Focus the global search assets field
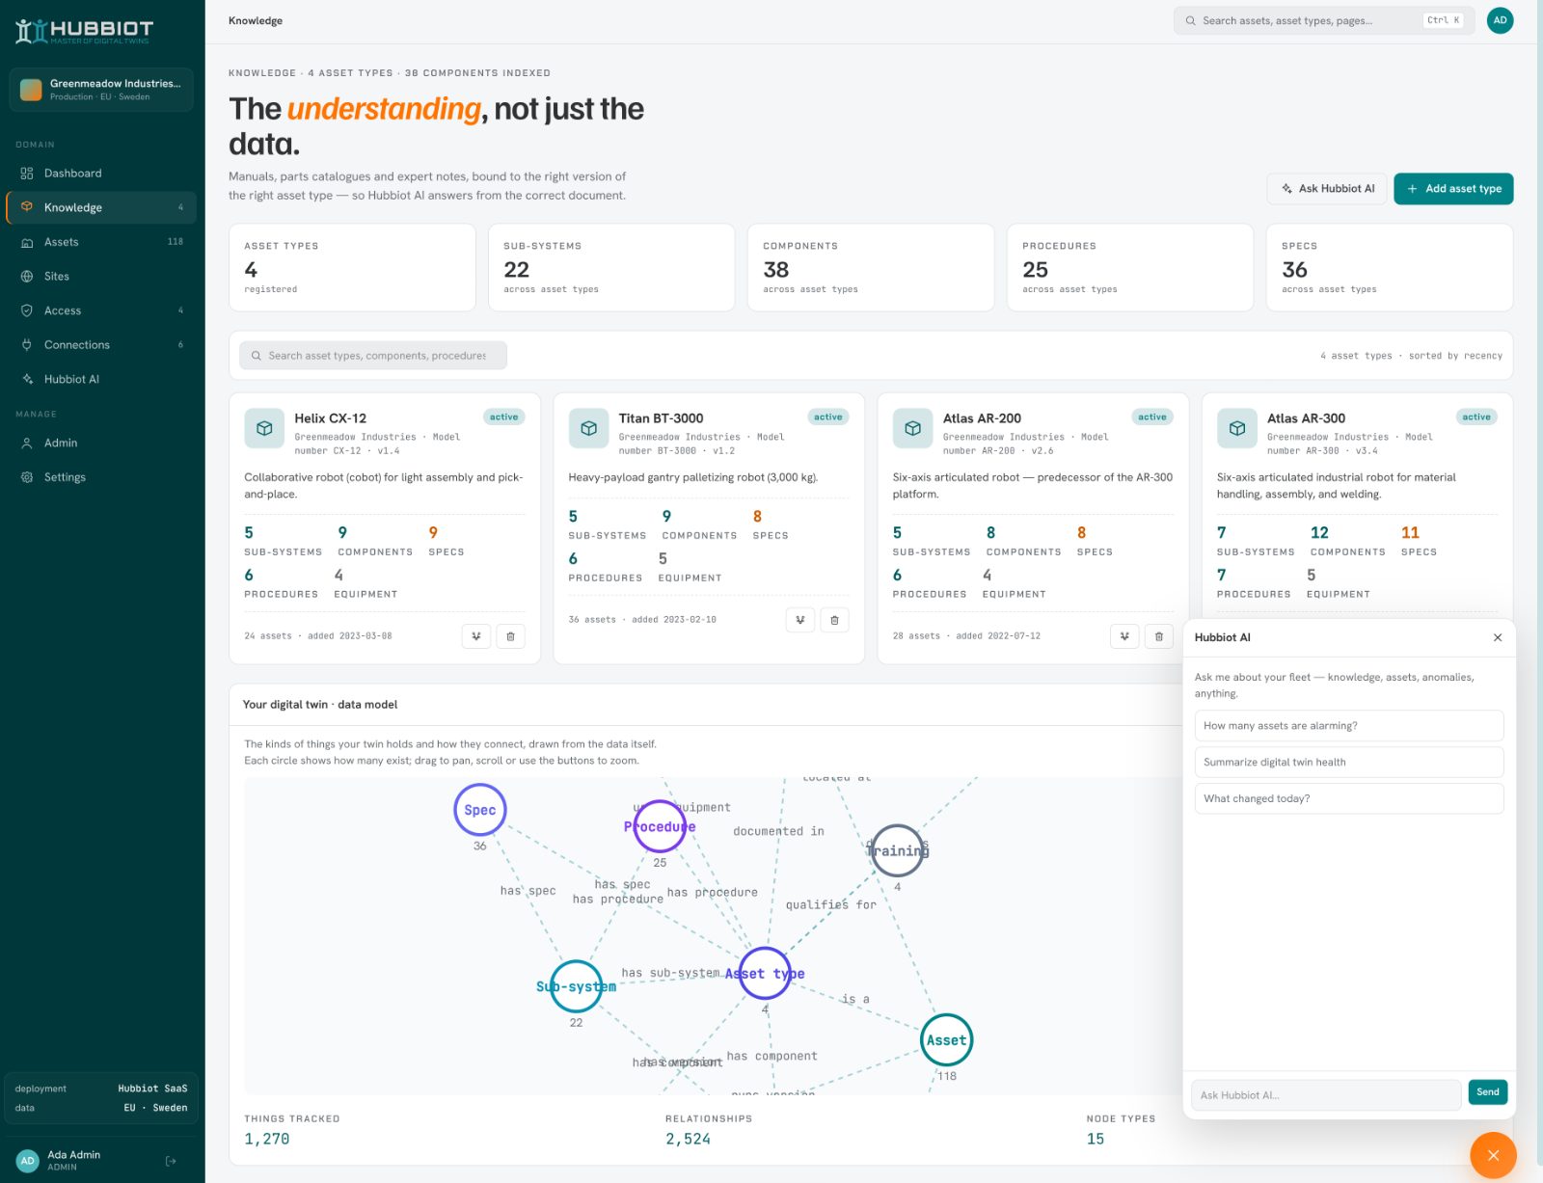The width and height of the screenshot is (1543, 1183). 1323,20
